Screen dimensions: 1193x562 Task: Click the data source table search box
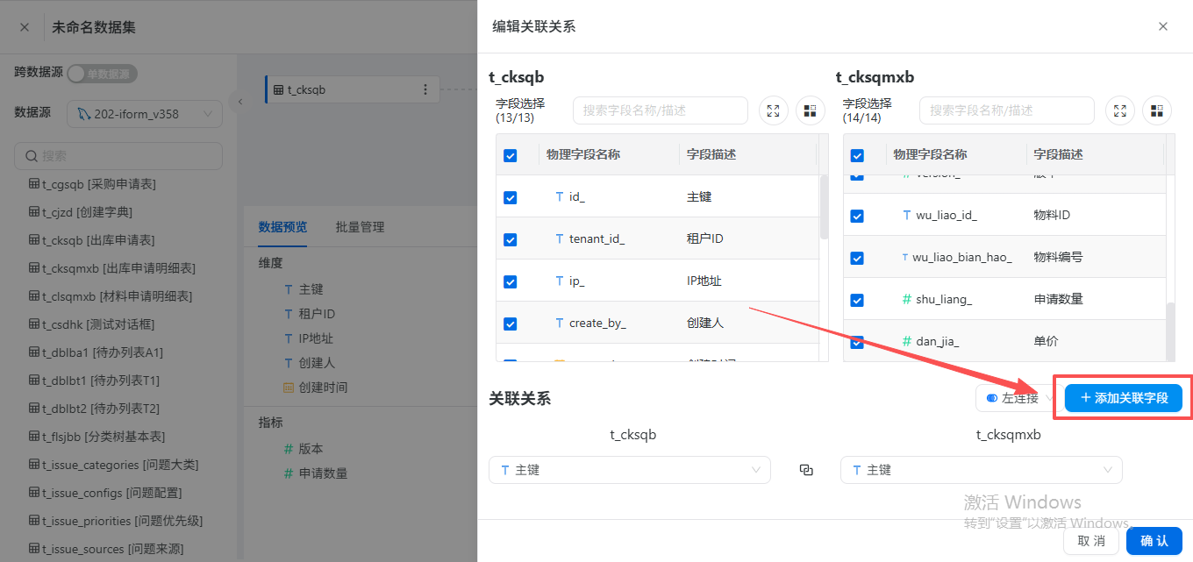(118, 156)
